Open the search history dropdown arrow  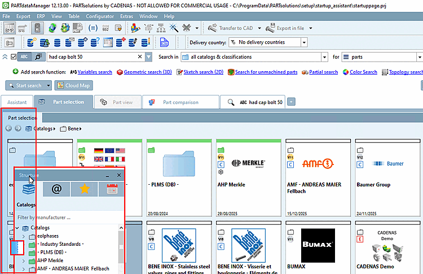pyautogui.click(x=149, y=57)
